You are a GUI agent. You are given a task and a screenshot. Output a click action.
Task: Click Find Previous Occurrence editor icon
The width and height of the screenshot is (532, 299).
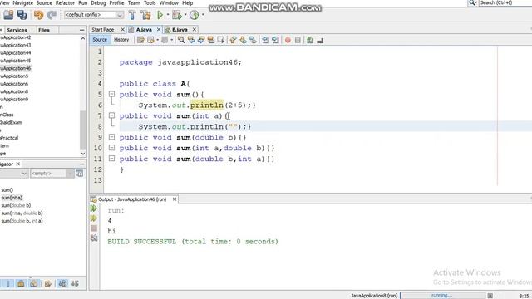[x=191, y=40]
